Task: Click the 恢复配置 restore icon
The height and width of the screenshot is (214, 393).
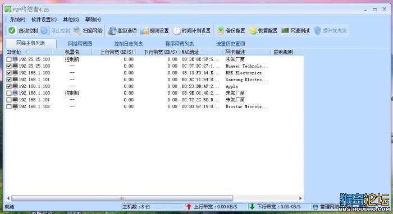Action: click(x=253, y=30)
